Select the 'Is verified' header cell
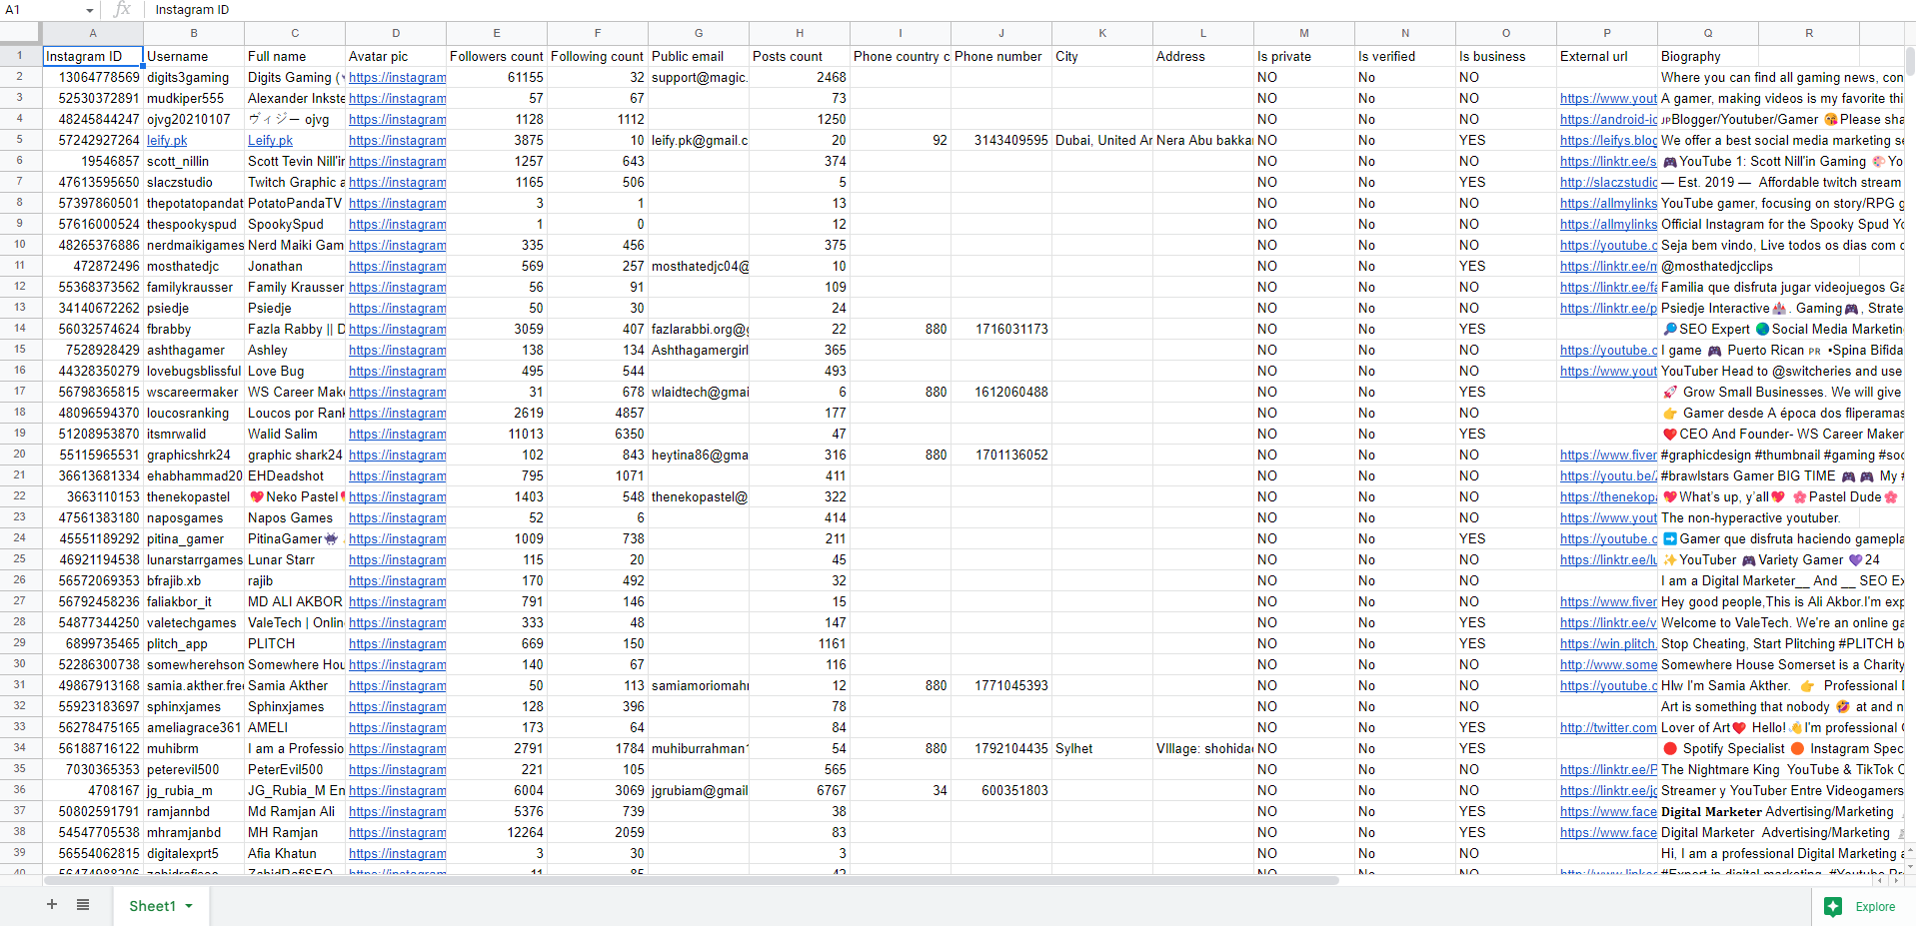Viewport: 1916px width, 926px height. click(x=1405, y=56)
